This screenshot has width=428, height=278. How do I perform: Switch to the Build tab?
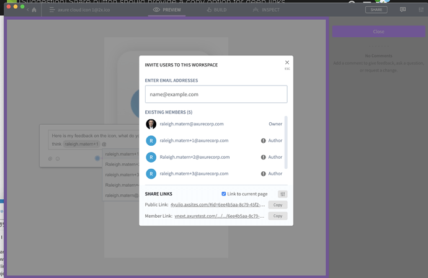pos(216,10)
